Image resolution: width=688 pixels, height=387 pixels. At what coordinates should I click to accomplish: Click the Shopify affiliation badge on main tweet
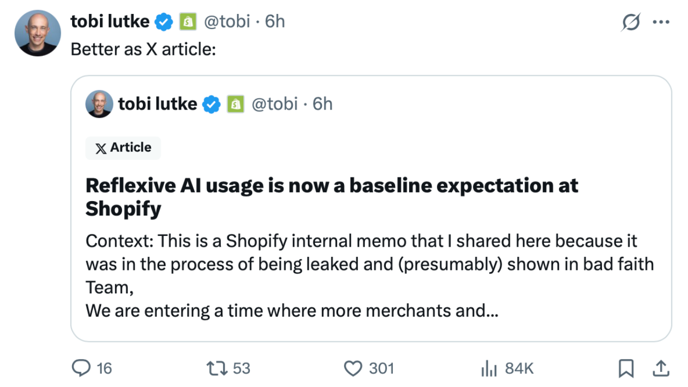coord(188,21)
